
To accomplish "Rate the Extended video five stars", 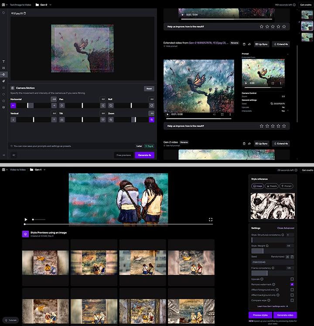I will coord(284,126).
